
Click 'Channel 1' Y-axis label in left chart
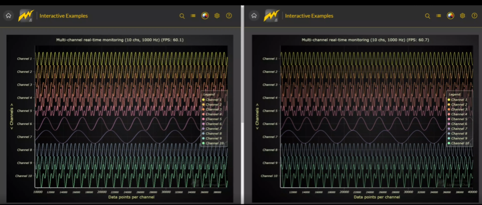24,58
